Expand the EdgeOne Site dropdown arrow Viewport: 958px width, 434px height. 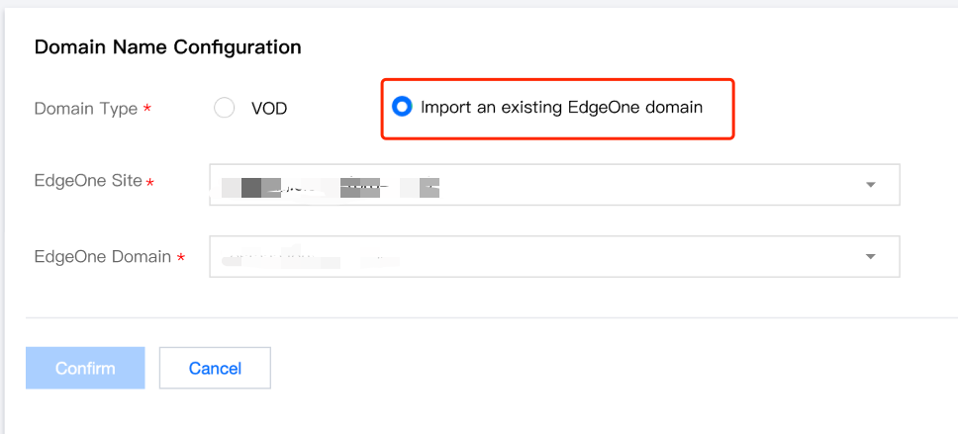[x=871, y=185]
